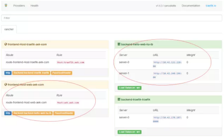Click the Traefik gopher logo in navbar

coord(6,5)
